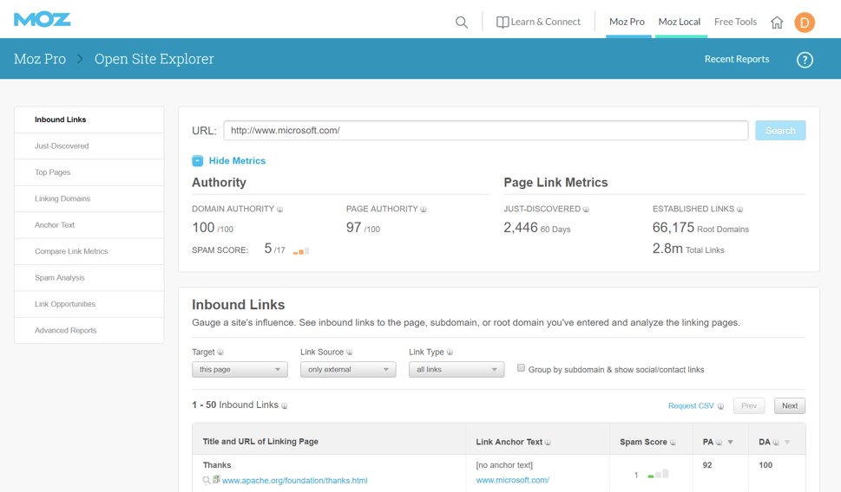Click Established Links info icon
Viewport: 841px width, 492px height.
[740, 210]
